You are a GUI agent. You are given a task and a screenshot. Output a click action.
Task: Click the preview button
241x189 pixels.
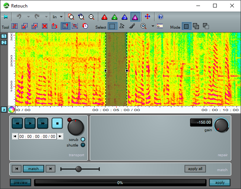click(x=20, y=183)
